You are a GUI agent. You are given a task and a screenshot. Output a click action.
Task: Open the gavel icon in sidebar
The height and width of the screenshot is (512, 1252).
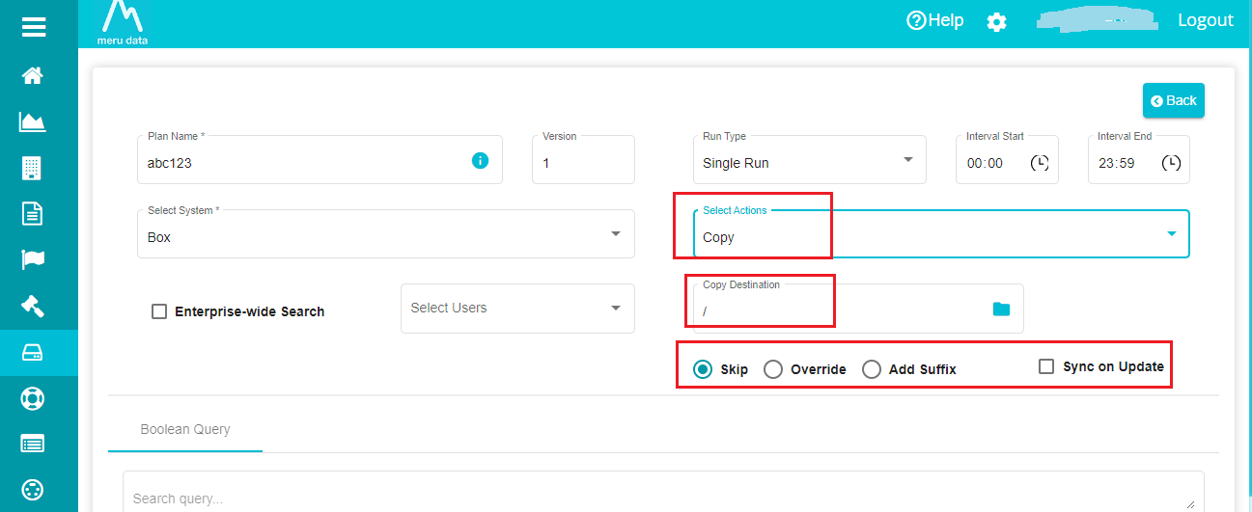click(x=33, y=306)
